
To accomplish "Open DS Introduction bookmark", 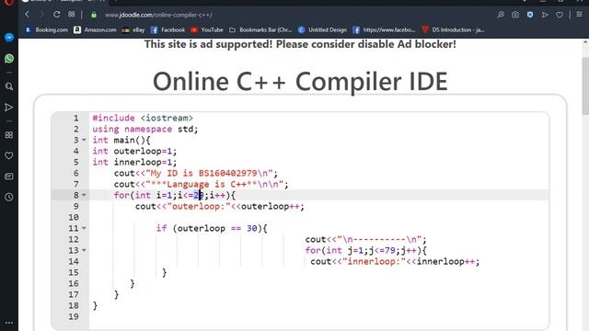I will coord(453,29).
